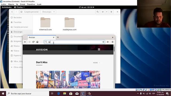Focus the Firefox address bar field
The width and height of the screenshot is (171, 96).
click(75, 42)
